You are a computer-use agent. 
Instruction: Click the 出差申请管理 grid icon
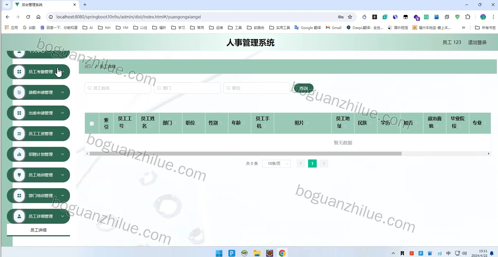point(19,113)
